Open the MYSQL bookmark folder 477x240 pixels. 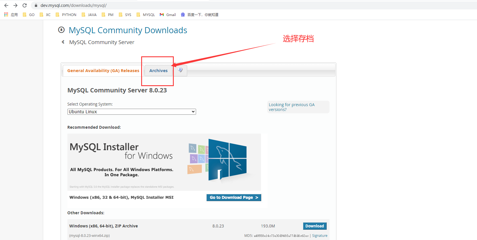pyautogui.click(x=146, y=15)
